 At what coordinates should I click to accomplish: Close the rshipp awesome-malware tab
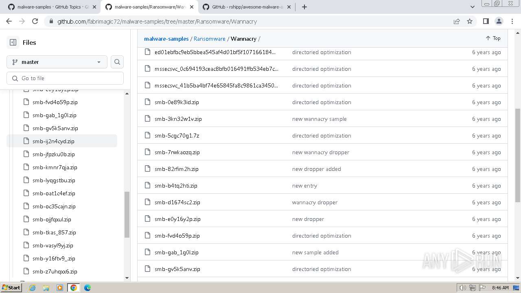click(288, 7)
